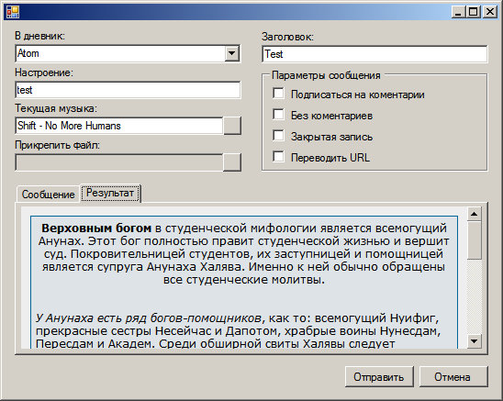The height and width of the screenshot is (401, 503).
Task: Maximize the window
Action: pyautogui.click(x=473, y=12)
